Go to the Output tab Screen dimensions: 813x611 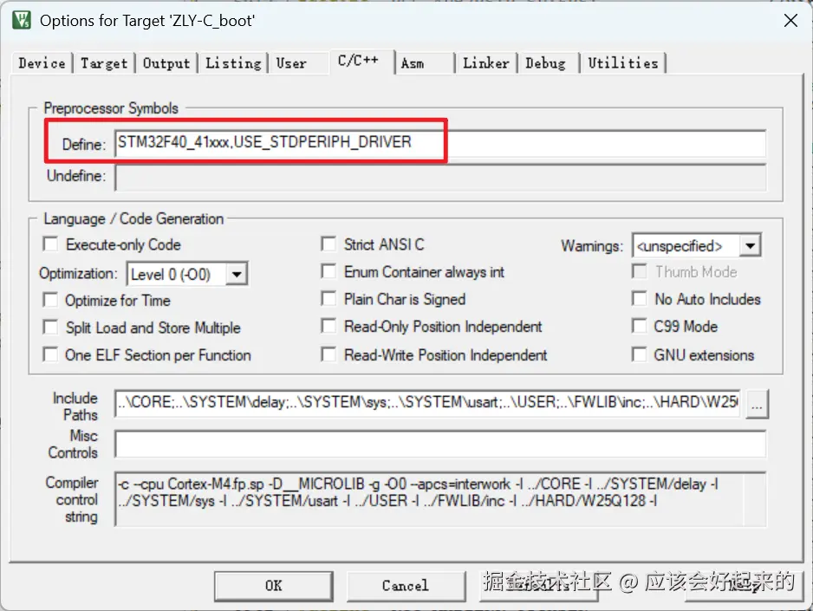pyautogui.click(x=166, y=63)
